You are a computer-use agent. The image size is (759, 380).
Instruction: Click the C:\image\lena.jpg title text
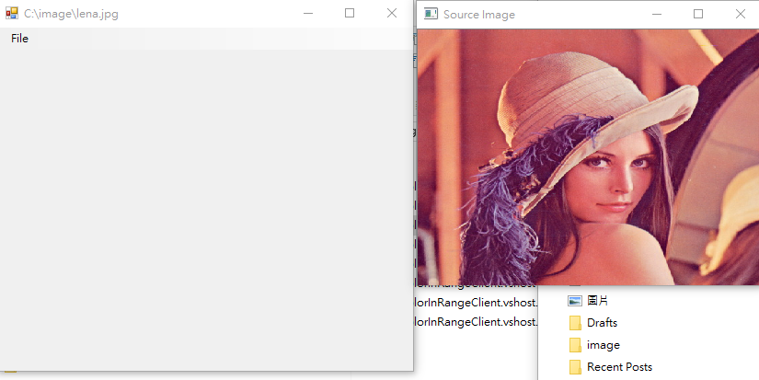pyautogui.click(x=71, y=14)
